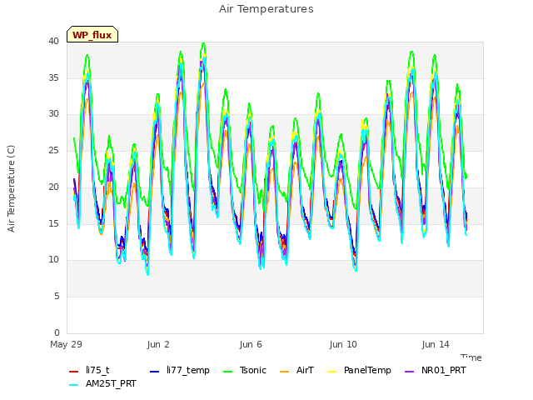This screenshot has width=533, height=400.
Task: Click the purple NR01_PRT legend swatch
Action: pos(409,372)
